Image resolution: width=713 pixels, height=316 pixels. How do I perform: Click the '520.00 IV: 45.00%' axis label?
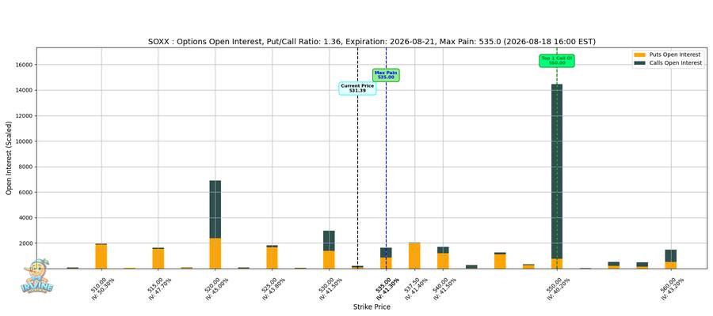point(217,288)
